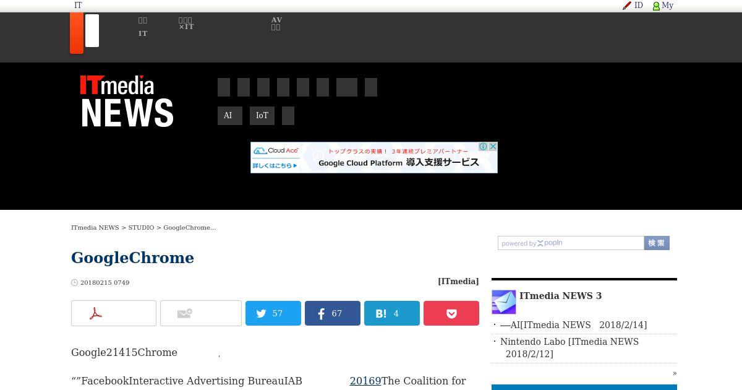This screenshot has width=742, height=390.
Task: Click the gray tab right of IoT
Action: pos(288,116)
